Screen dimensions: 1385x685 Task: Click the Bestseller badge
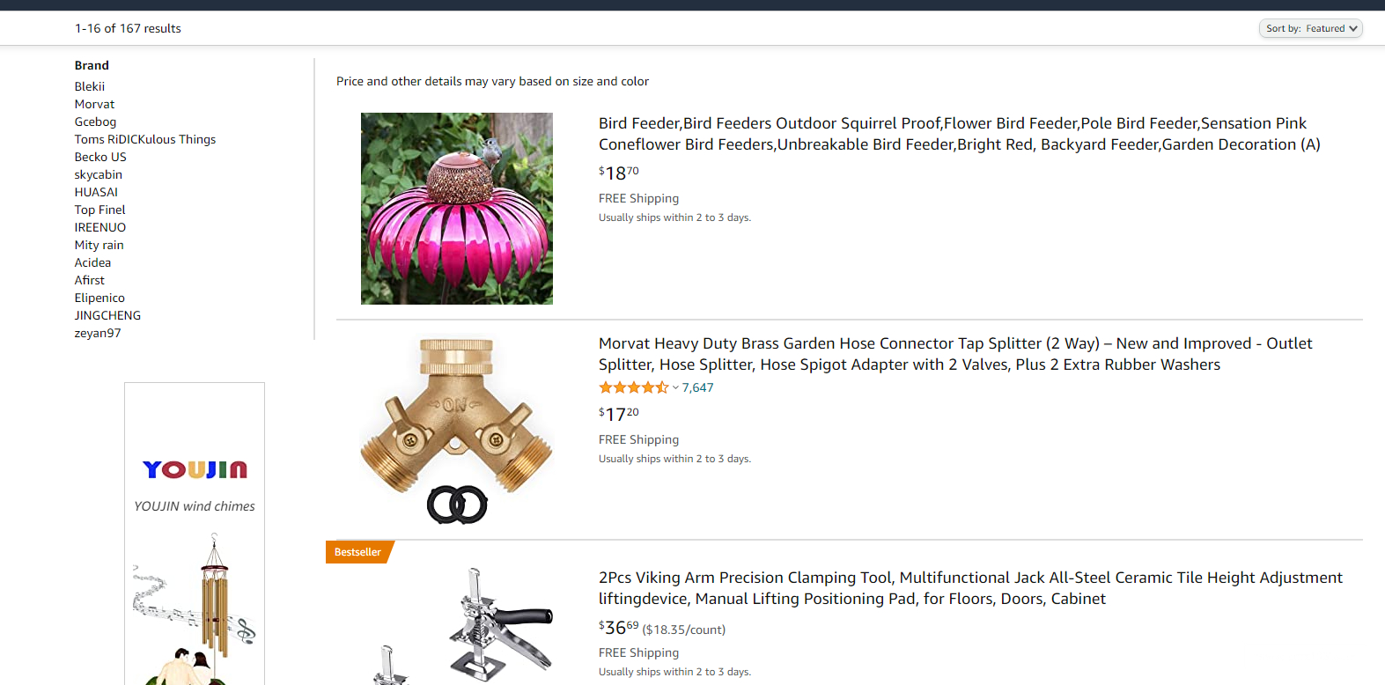tap(359, 552)
